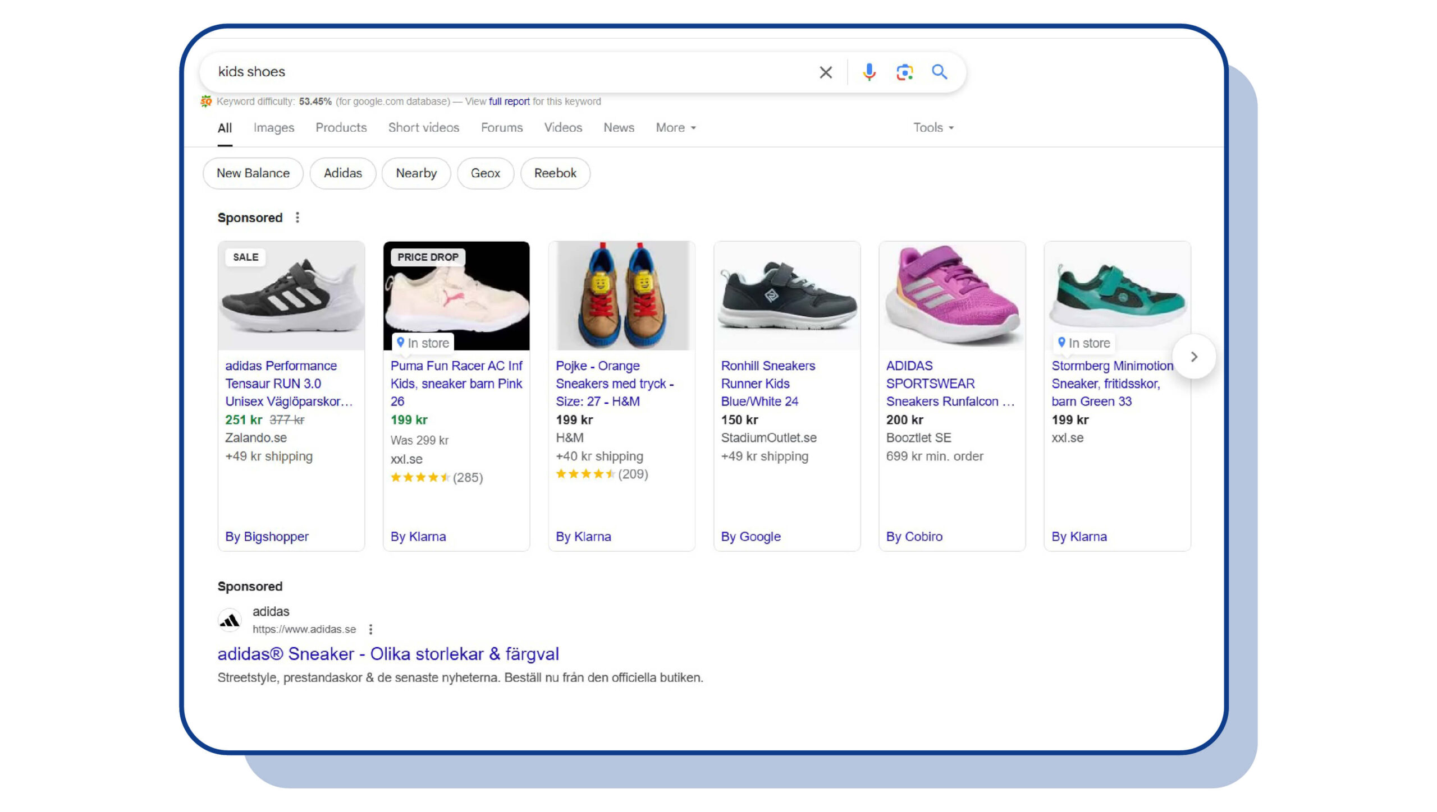Switch to the Products tab
The height and width of the screenshot is (812, 1437).
pos(341,128)
